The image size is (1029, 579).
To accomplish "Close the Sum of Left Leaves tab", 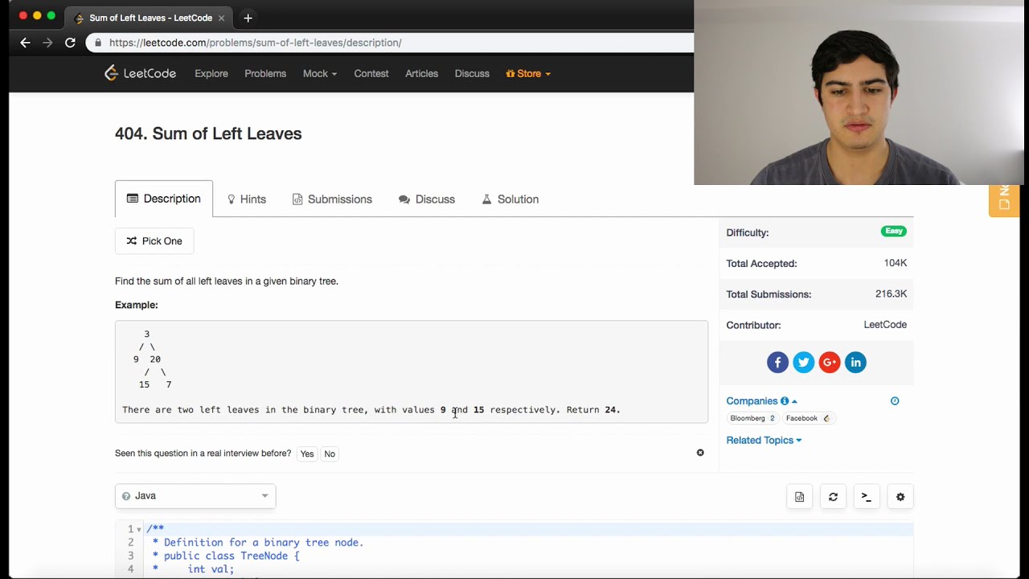I will point(221,18).
